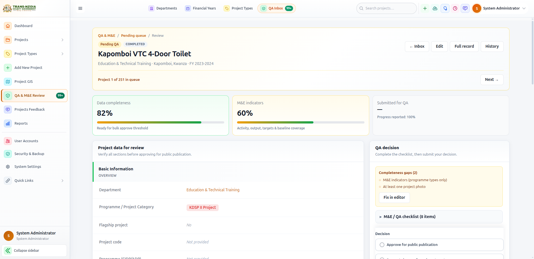Open the System Administrator account dropdown
Viewport: 534px width, 259px height.
[499, 8]
